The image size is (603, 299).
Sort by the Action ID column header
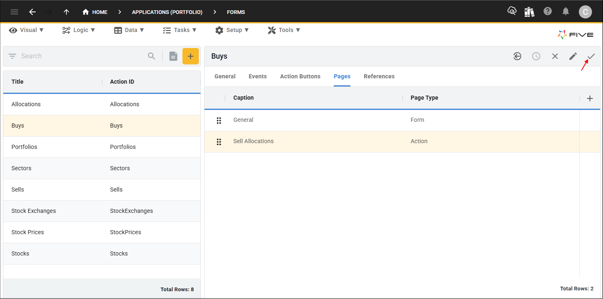click(122, 82)
